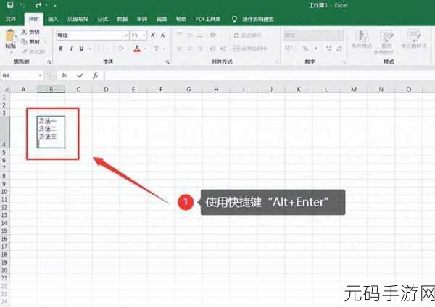
Task: Click the increase decimal places icon
Action: coord(328,49)
